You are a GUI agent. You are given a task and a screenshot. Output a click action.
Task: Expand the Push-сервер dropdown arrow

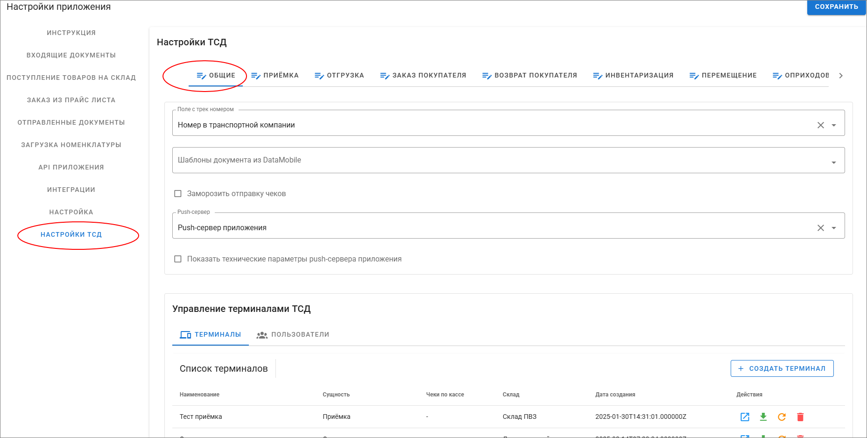pos(834,228)
